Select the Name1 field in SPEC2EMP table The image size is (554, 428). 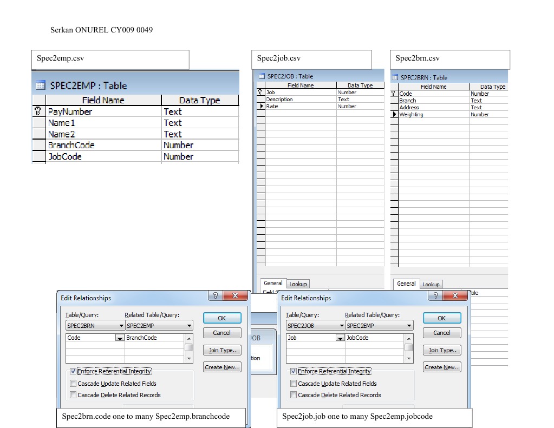point(103,123)
